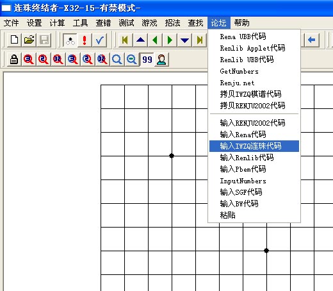Click the red exclamation mark icon
This screenshot has width=333, height=291.
(85, 40)
